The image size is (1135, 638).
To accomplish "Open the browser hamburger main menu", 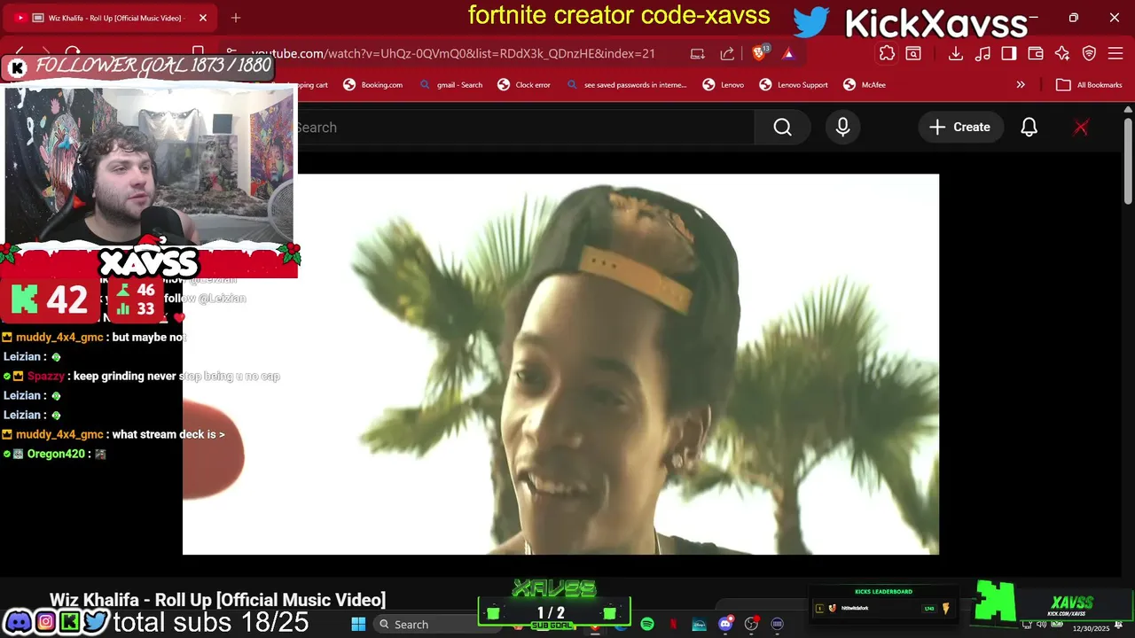I will click(x=1115, y=54).
